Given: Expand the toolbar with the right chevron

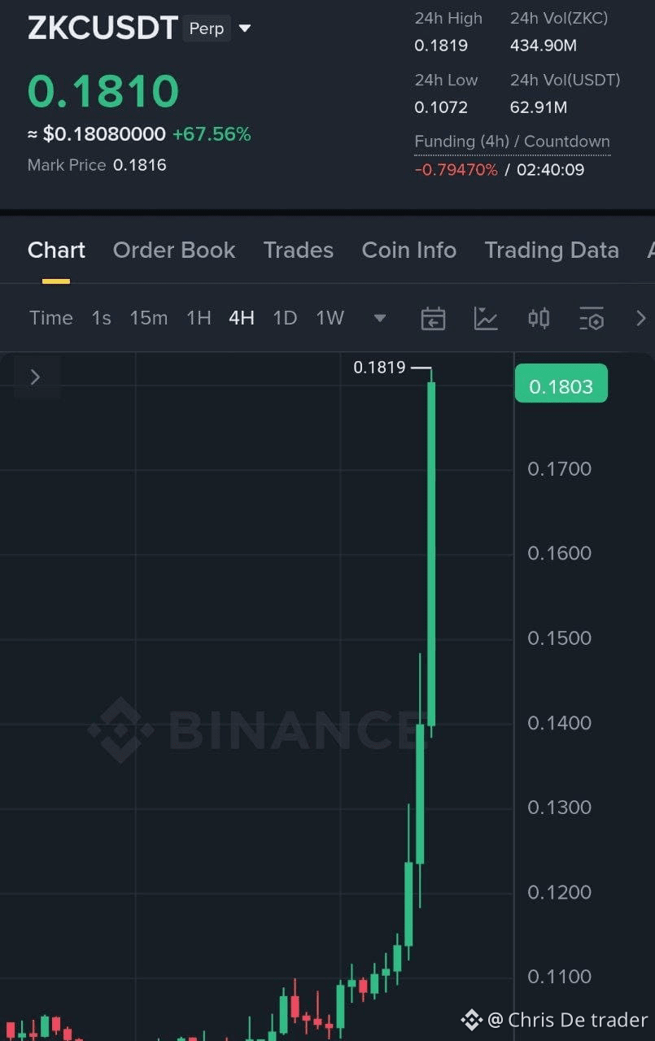Looking at the screenshot, I should click(640, 318).
